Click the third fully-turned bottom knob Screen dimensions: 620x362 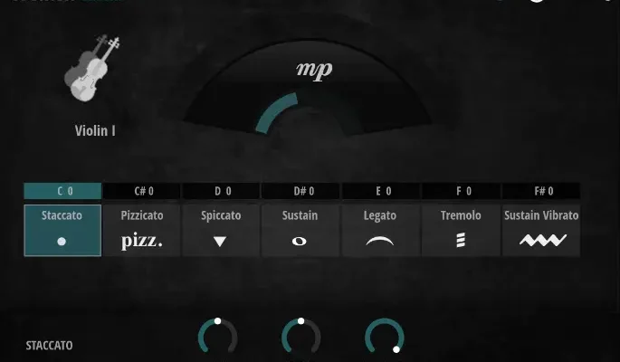point(384,338)
